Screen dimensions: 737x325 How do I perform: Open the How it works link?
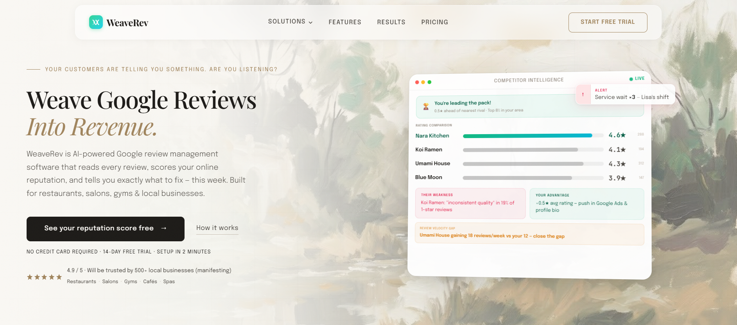coord(217,228)
